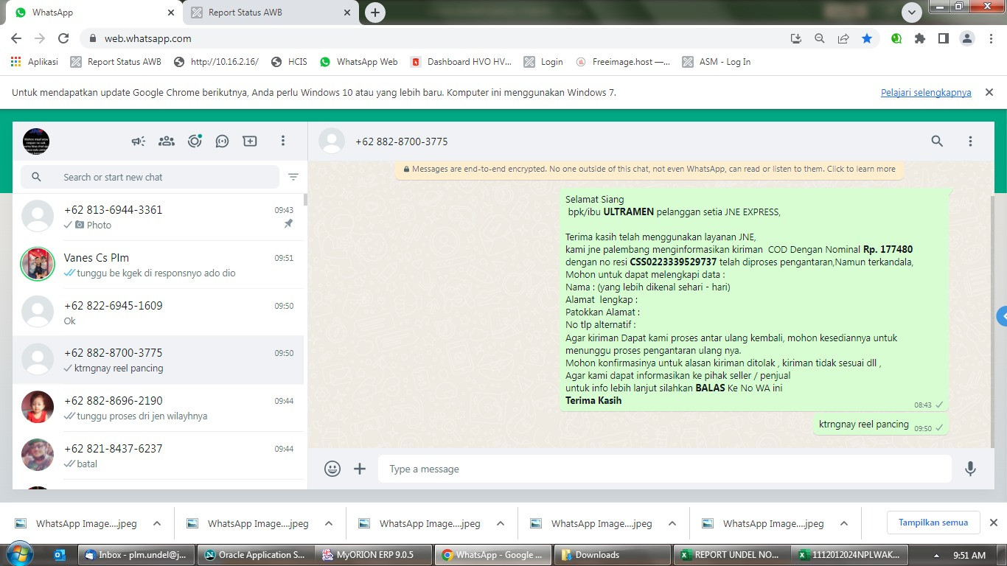This screenshot has height=566, width=1007.
Task: Open the emoji picker
Action: click(x=332, y=469)
